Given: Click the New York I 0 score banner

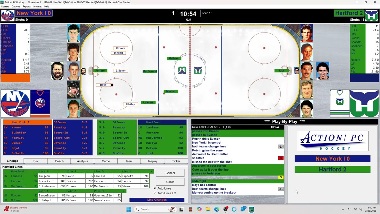Looking at the screenshot, I should 34,13.
